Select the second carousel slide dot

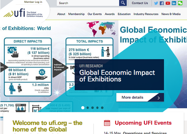88,108
